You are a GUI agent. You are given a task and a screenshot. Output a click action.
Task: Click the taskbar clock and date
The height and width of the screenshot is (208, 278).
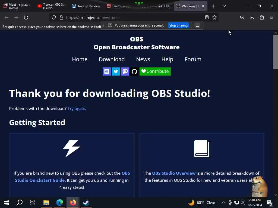(255, 203)
